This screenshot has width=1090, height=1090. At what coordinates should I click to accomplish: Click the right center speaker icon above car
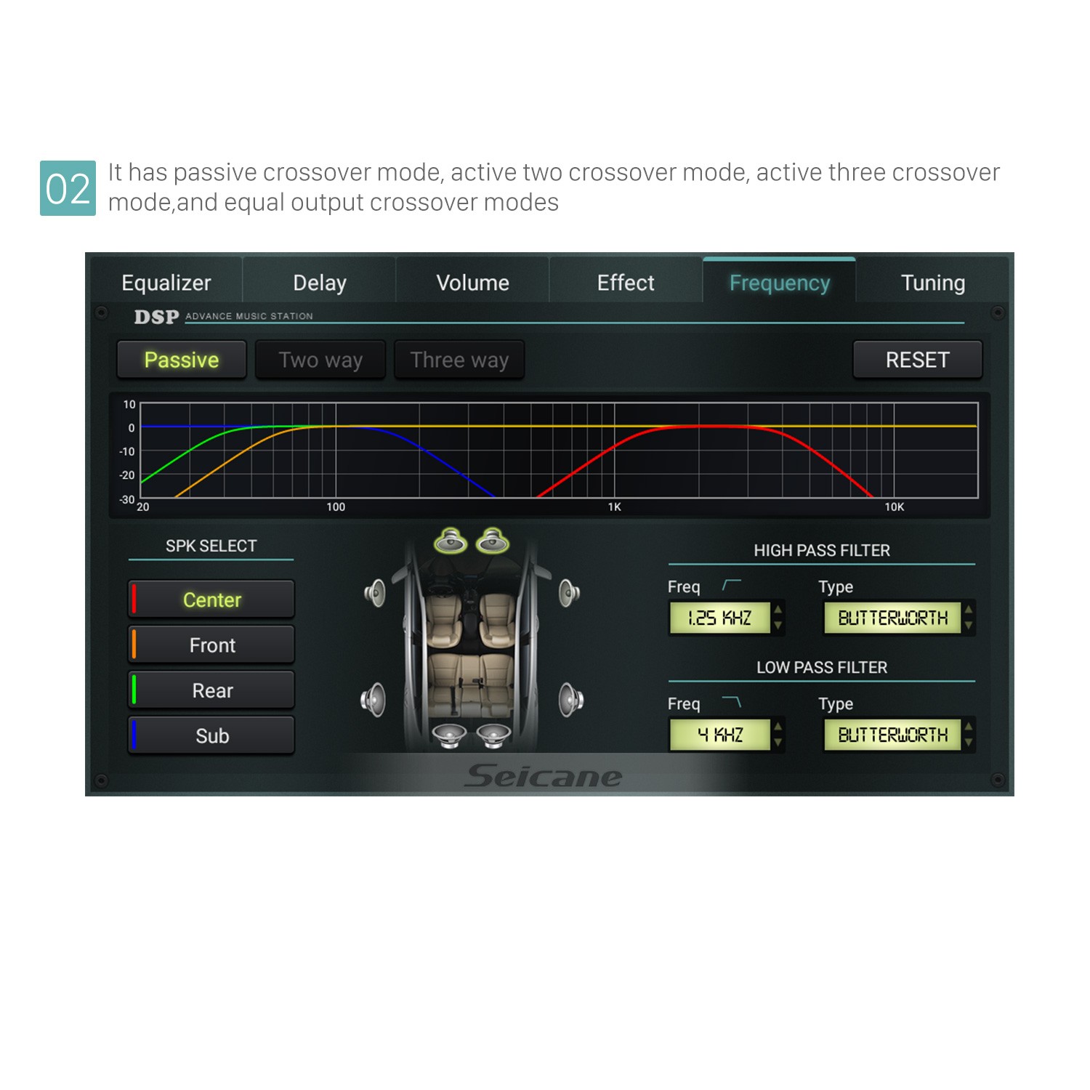[x=493, y=540]
